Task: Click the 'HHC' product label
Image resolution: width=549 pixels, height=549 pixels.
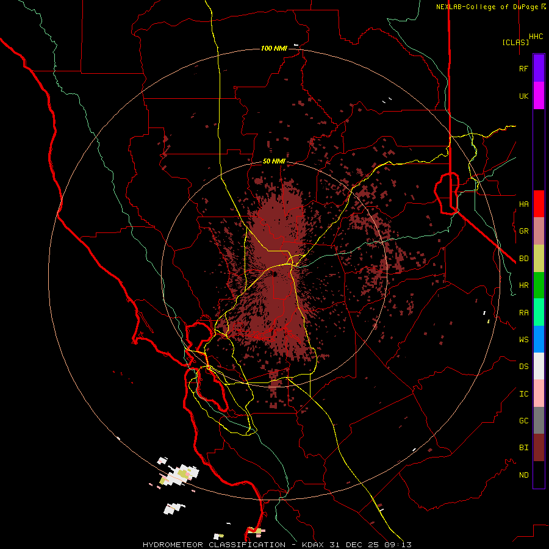Action: [x=536, y=37]
